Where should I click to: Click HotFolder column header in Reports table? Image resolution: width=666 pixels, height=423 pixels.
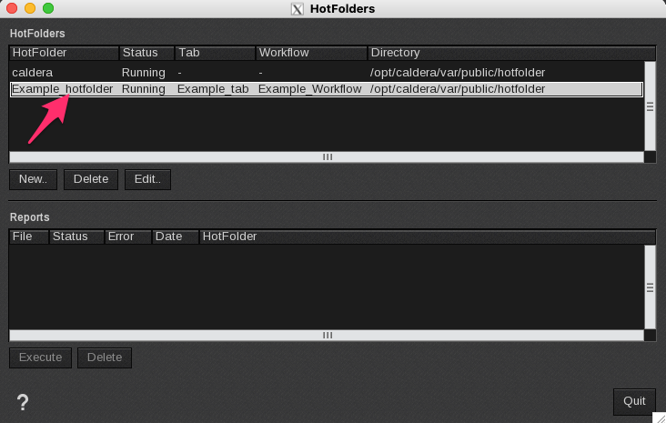[x=428, y=237]
